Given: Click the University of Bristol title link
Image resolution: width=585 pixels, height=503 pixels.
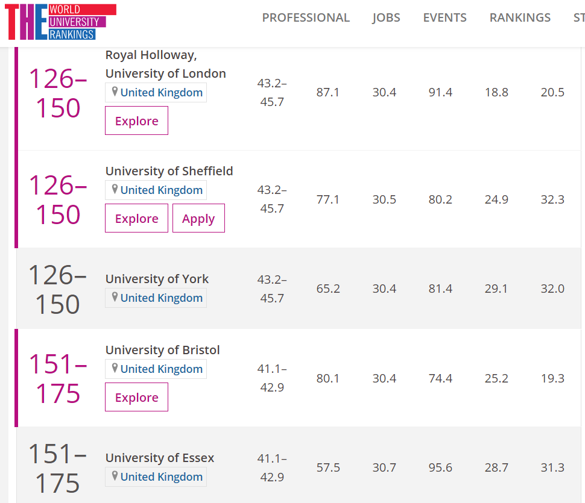Looking at the screenshot, I should pyautogui.click(x=163, y=350).
